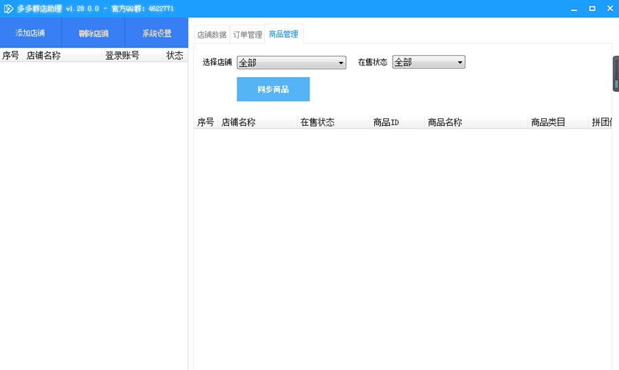Image resolution: width=619 pixels, height=370 pixels.
Task: Click the 在售状态 filter label
Action: click(x=372, y=63)
